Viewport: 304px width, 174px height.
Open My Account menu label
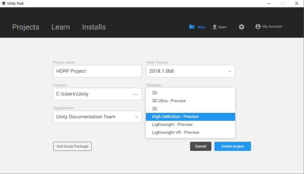[x=272, y=27]
